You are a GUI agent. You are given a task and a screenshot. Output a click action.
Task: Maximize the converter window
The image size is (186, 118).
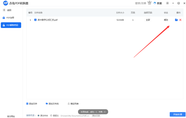pos(179,3)
